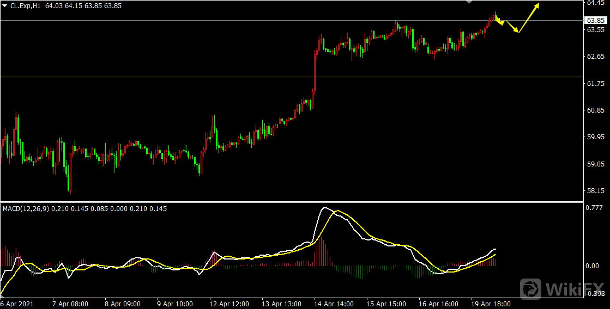Screen dimensions: 610x309
Task: Click the dropdown triangle beside CL.Exp,H1
Action: [x=5, y=5]
